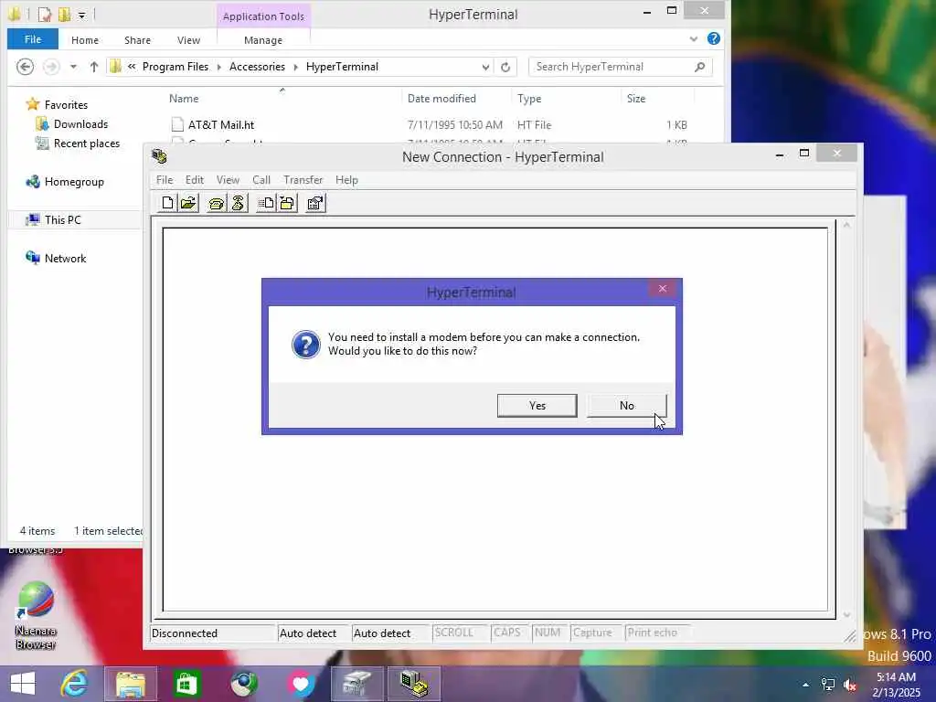Open the HyperTerminal View menu

228,180
